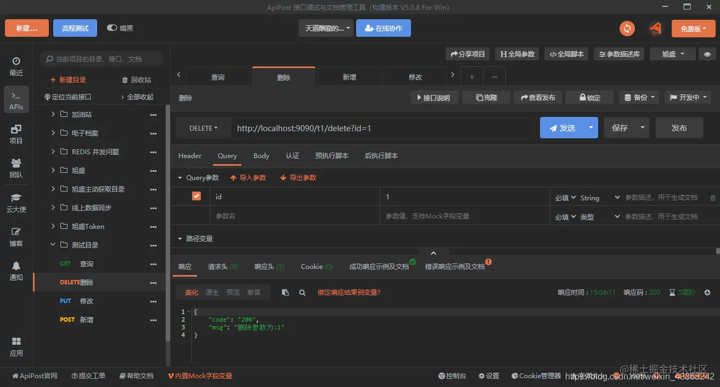Collapse the 路径变量 section

click(x=179, y=239)
